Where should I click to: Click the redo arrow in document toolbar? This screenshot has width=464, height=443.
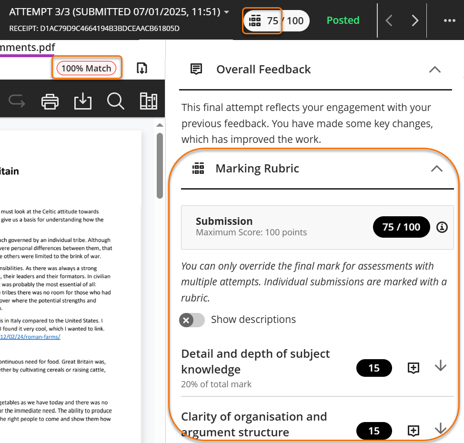pyautogui.click(x=17, y=101)
